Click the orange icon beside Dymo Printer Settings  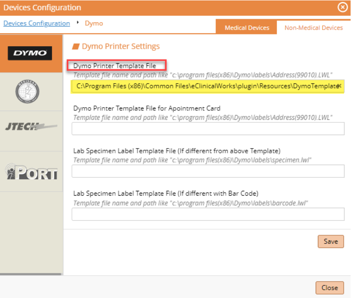pyautogui.click(x=76, y=46)
